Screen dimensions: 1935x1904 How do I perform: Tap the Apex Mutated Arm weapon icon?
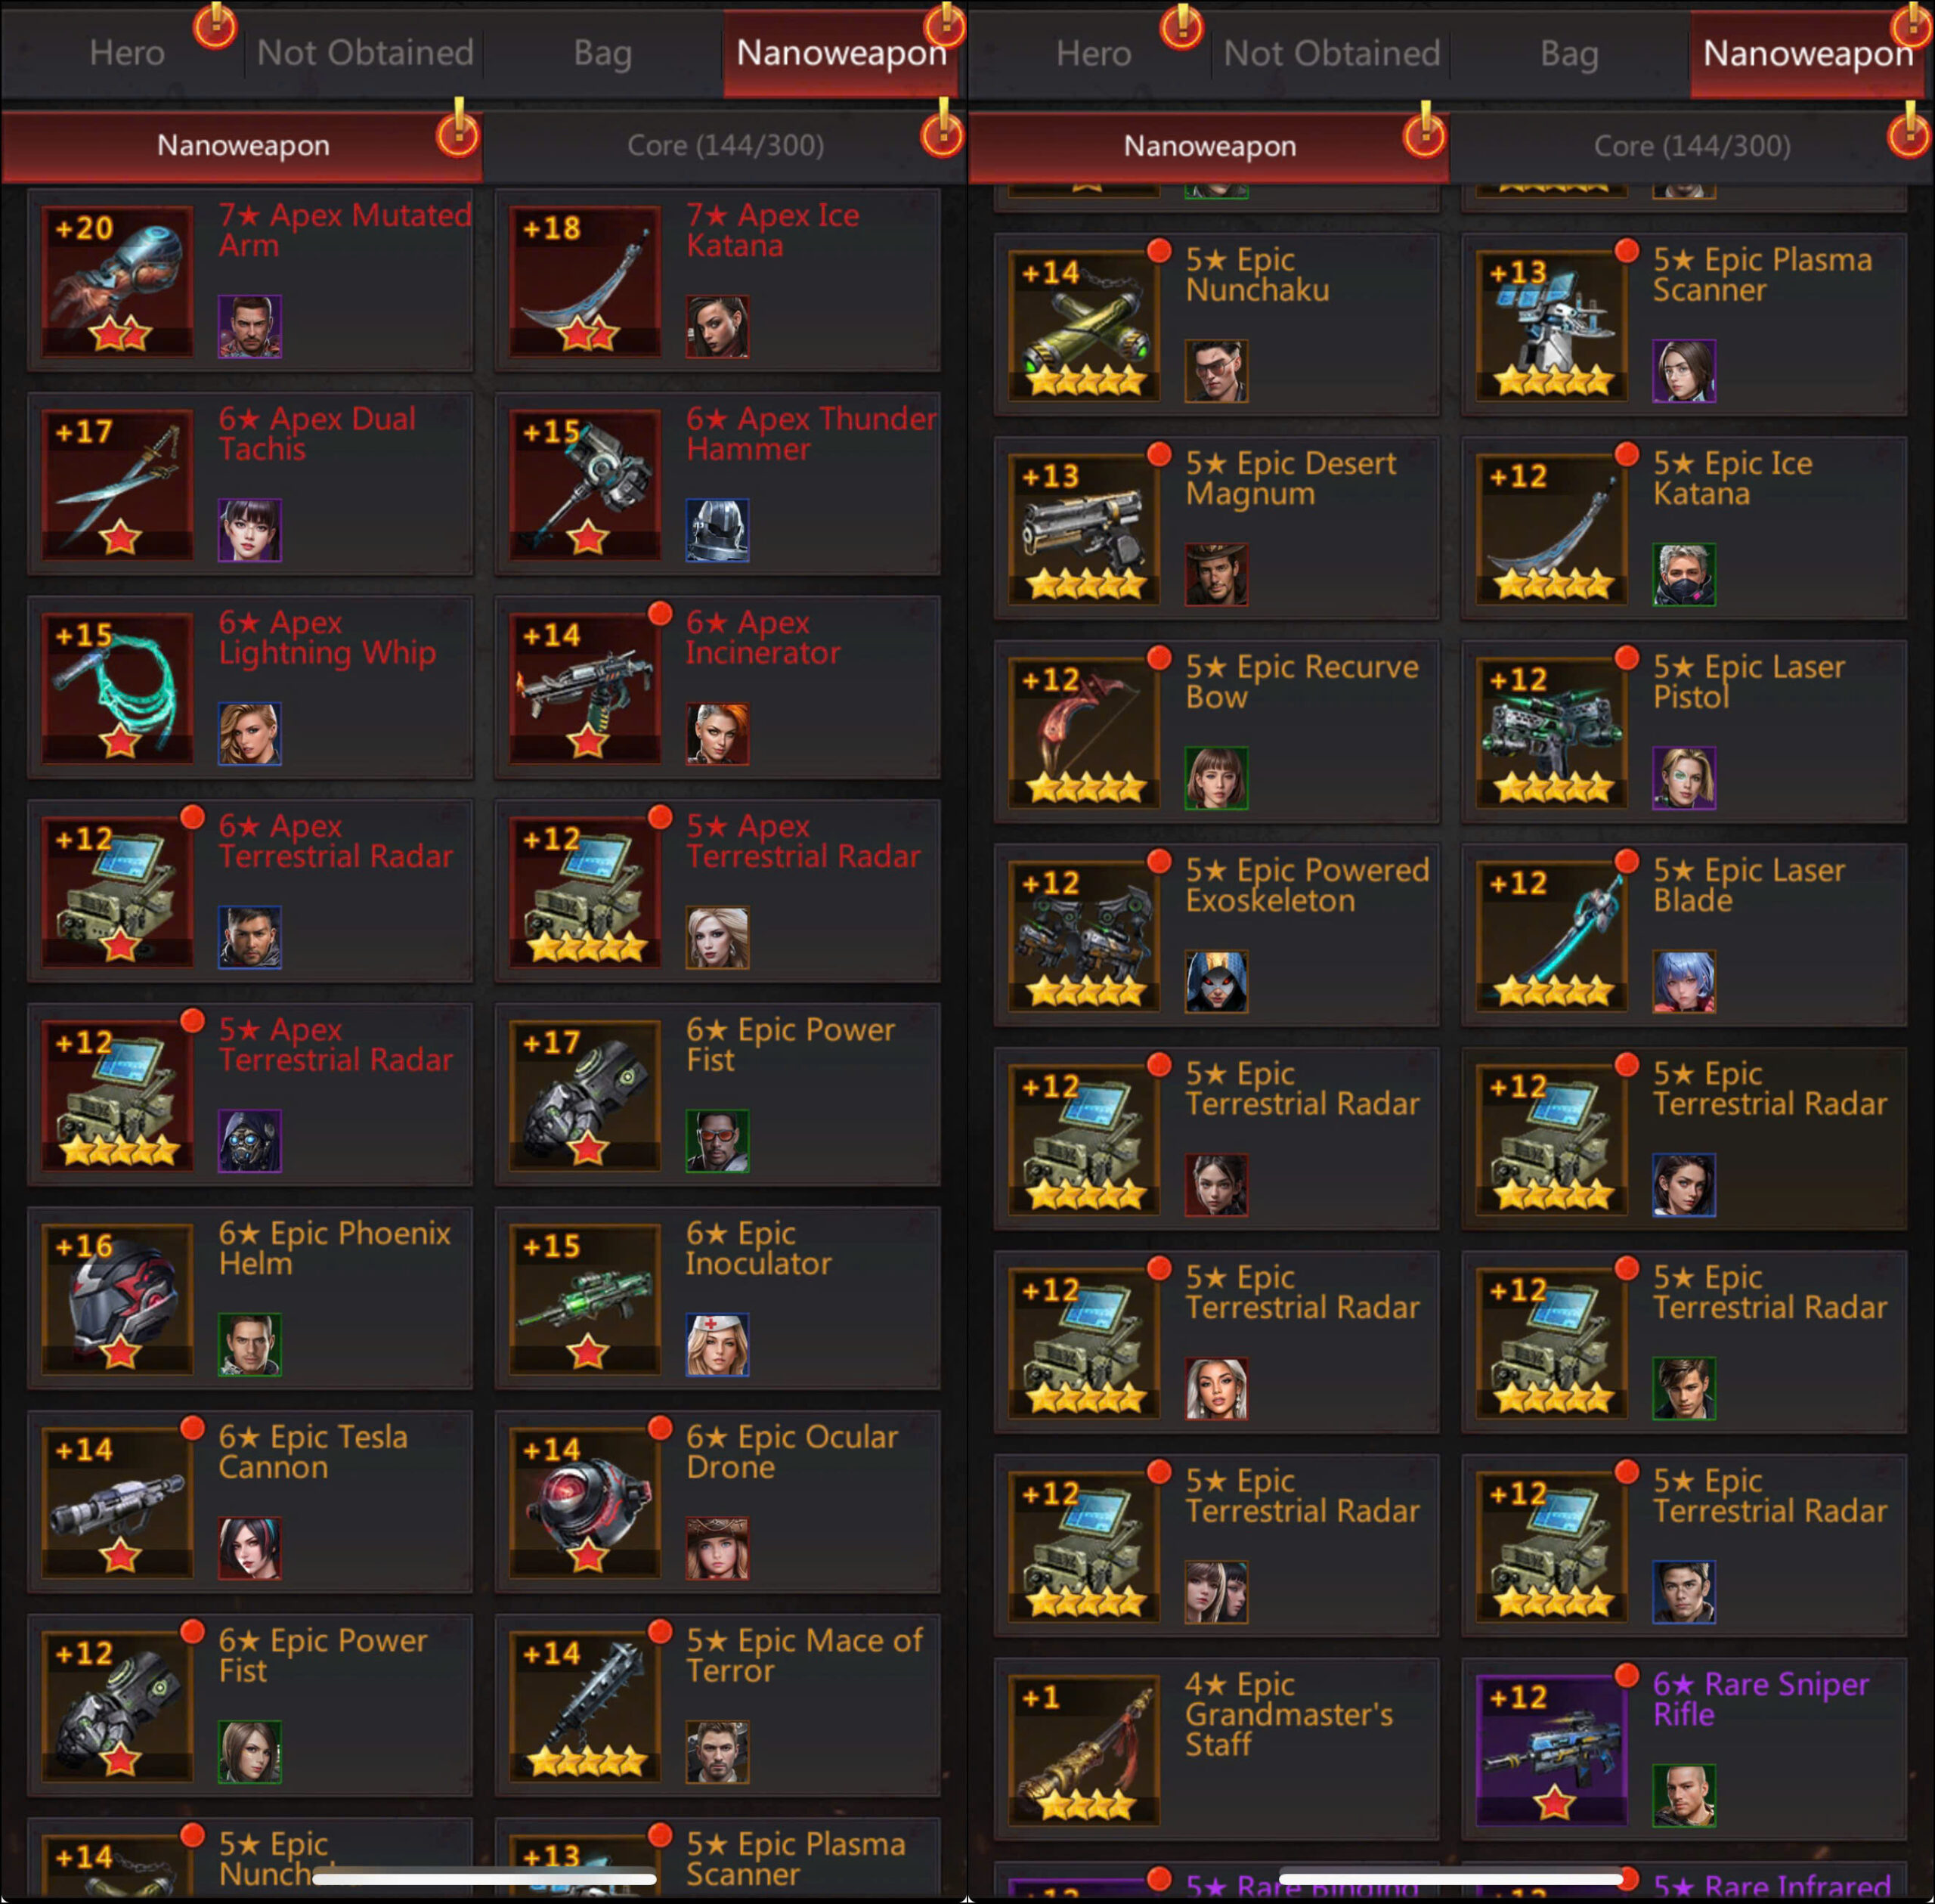click(x=118, y=281)
